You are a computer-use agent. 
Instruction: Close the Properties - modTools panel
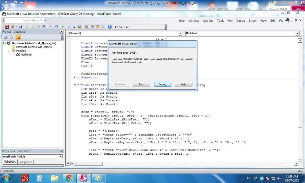point(62,151)
